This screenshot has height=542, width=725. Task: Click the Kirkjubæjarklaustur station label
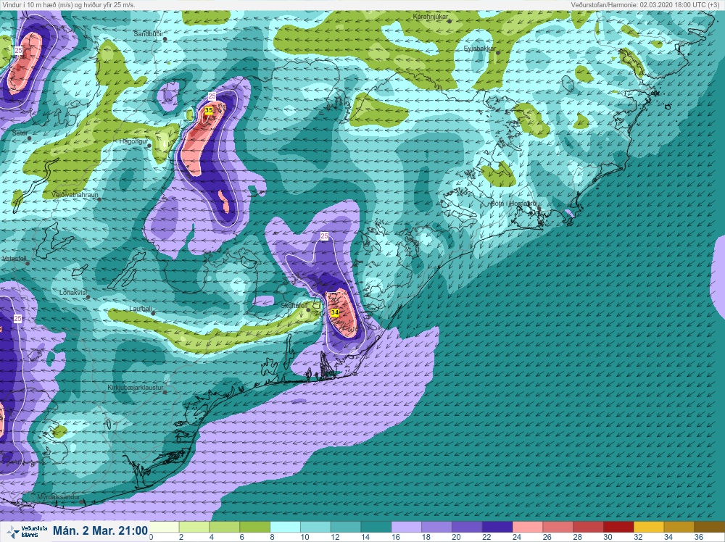136,388
